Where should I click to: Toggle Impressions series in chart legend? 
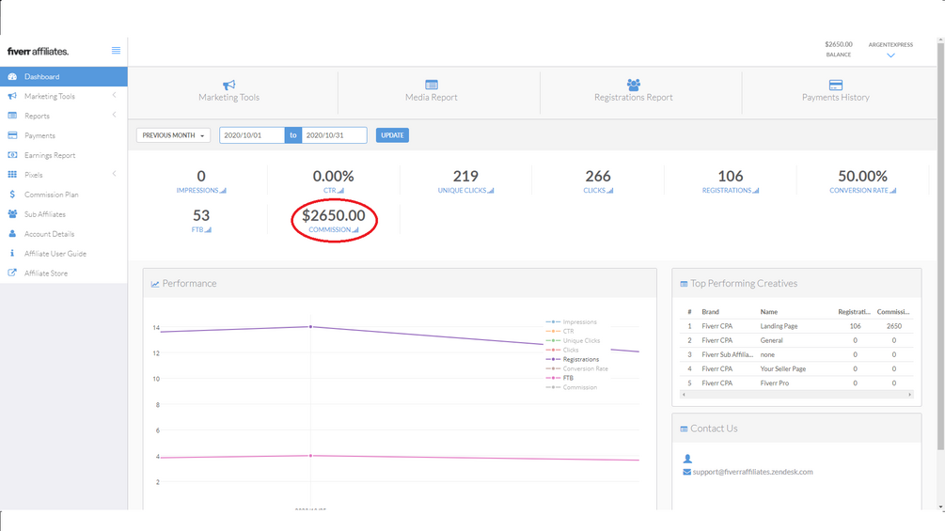tap(572, 322)
